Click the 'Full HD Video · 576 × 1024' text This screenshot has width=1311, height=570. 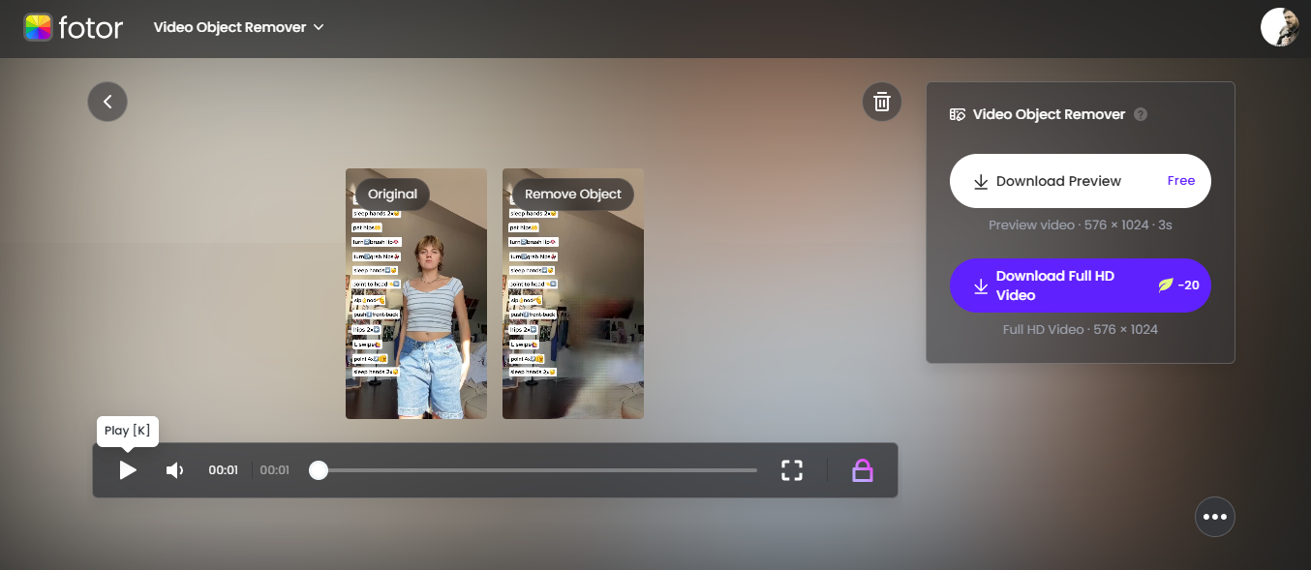[x=1081, y=329]
